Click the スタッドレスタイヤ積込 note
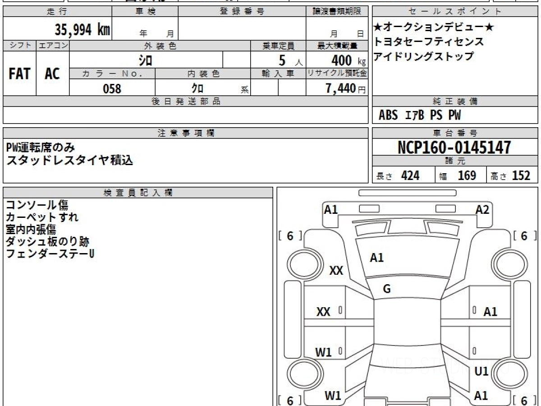This screenshot has height=406, width=541. pyautogui.click(x=69, y=160)
